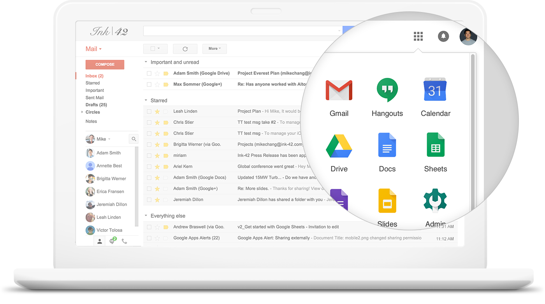Viewport: 545px width, 304px height.
Task: Open the notifications bell
Action: point(443,36)
